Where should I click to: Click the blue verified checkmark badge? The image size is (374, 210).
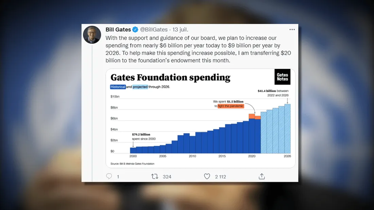[135, 30]
